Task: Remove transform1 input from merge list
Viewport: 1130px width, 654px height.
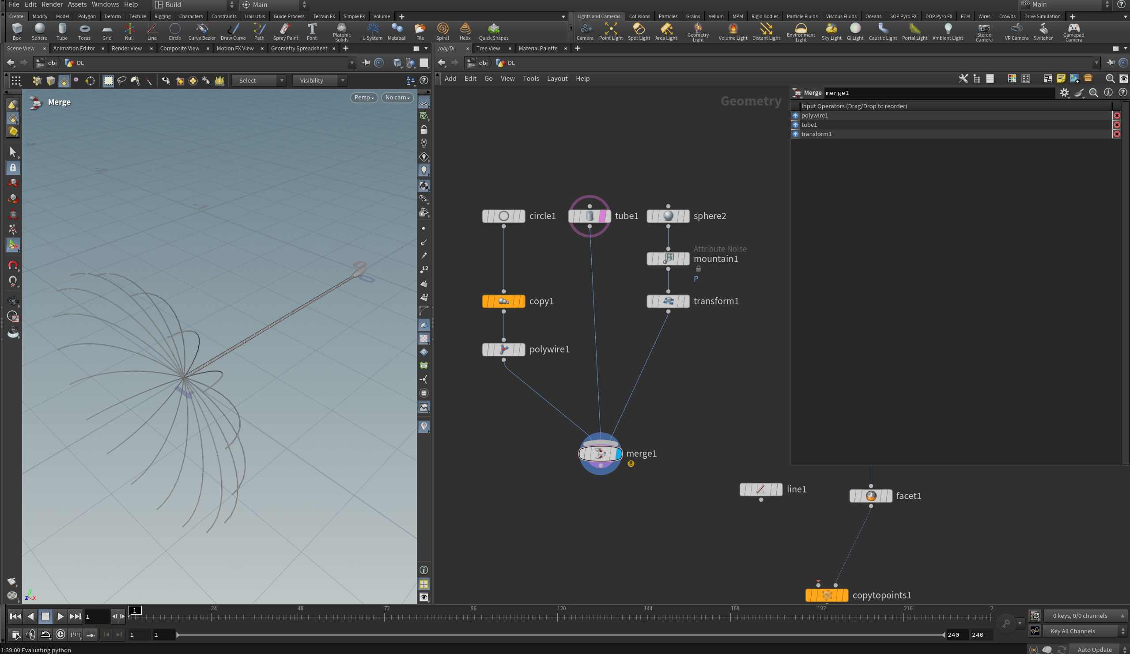Action: click(1117, 134)
